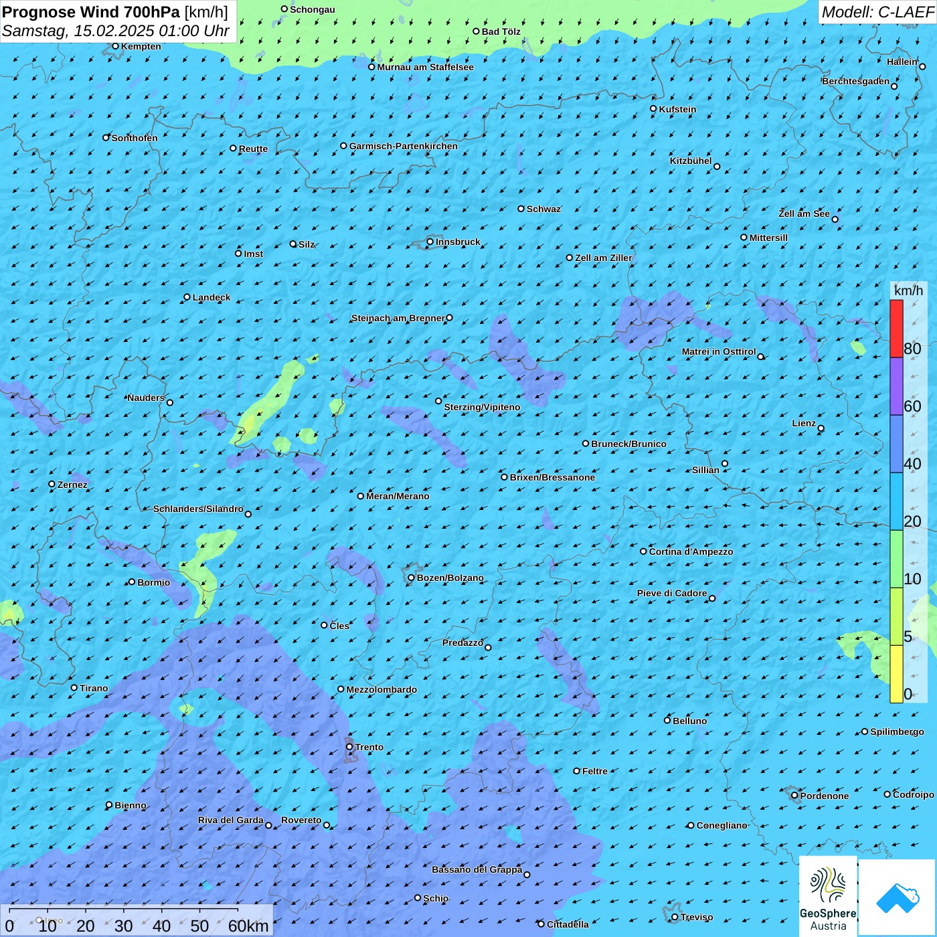937x937 pixels.
Task: Click the 'Meran/Merano' label
Action: point(398,496)
